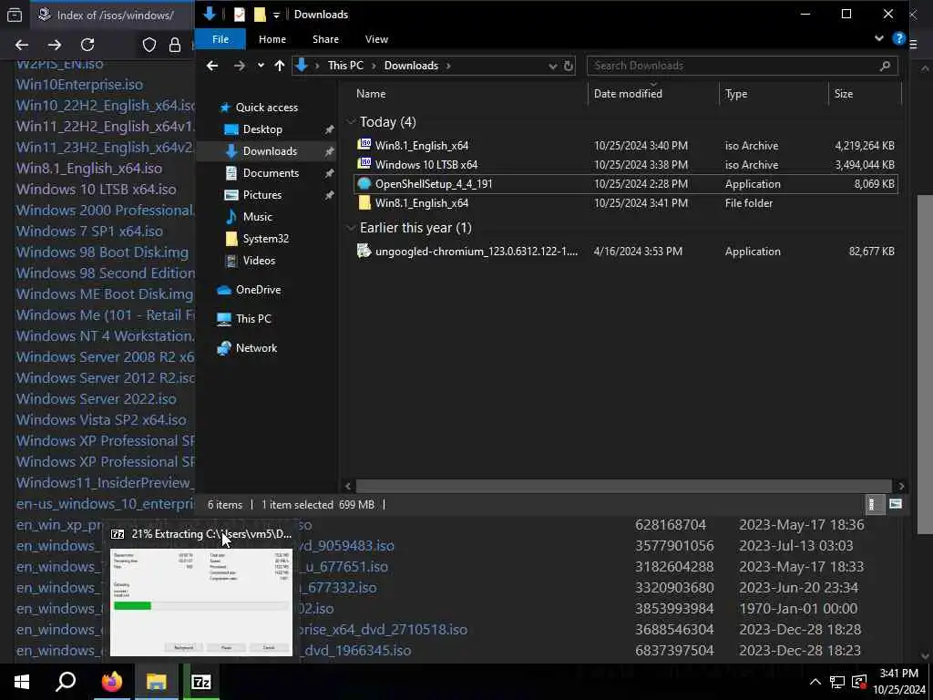Click the horizontal scrollbar in file list
Viewport: 933px width, 700px height.
tap(623, 486)
